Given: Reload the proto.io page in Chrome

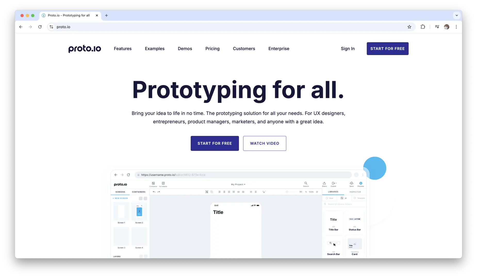Looking at the screenshot, I should tap(40, 27).
